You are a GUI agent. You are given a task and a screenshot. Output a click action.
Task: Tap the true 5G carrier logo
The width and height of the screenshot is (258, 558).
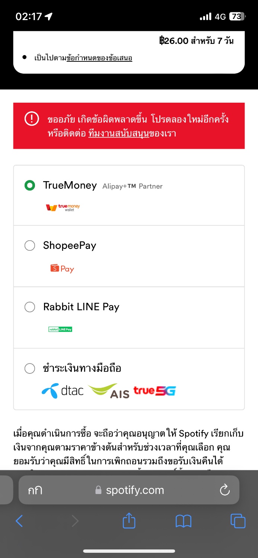[x=155, y=391]
